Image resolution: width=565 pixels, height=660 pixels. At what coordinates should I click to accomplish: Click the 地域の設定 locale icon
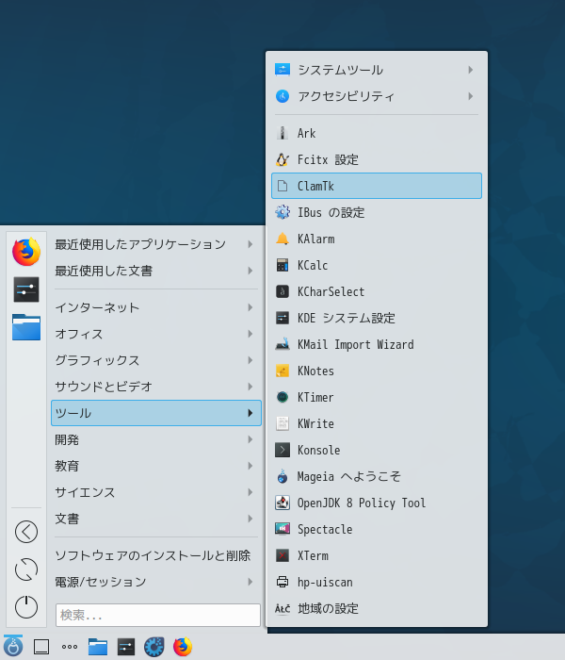[x=282, y=608]
